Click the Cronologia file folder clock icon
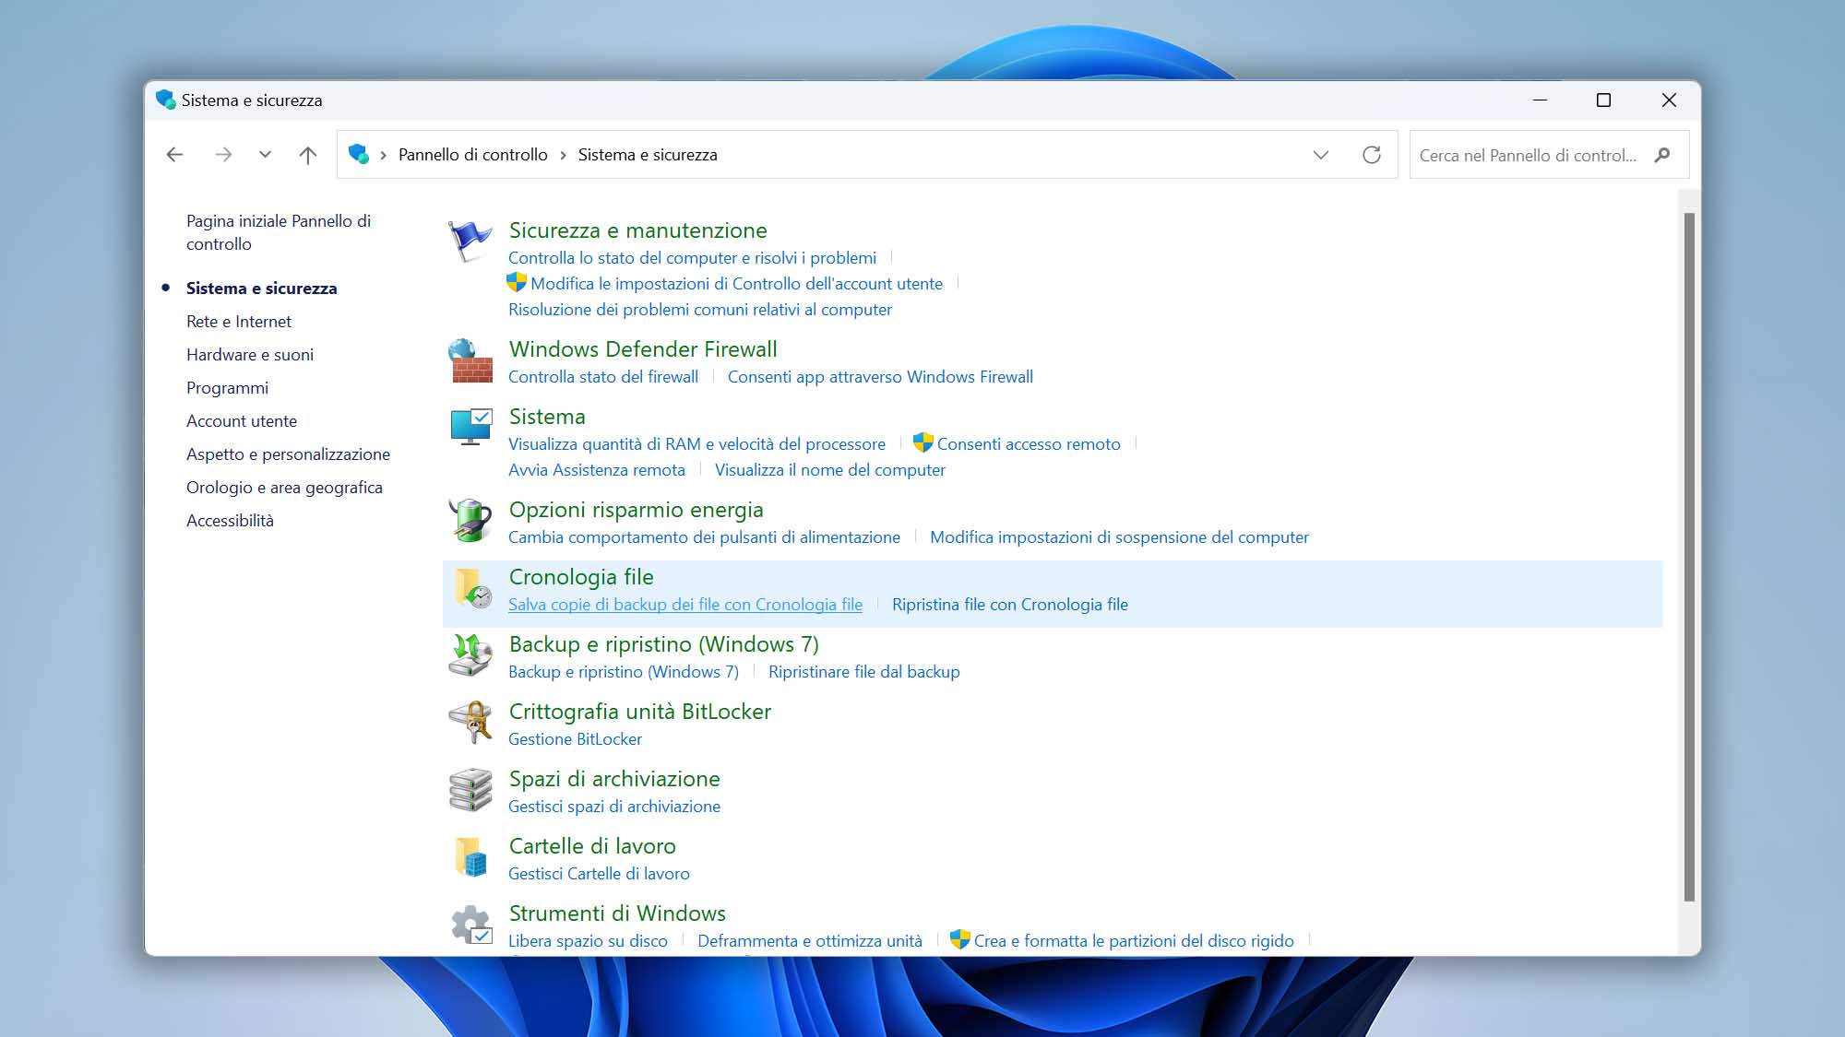The image size is (1845, 1037). pyautogui.click(x=472, y=588)
